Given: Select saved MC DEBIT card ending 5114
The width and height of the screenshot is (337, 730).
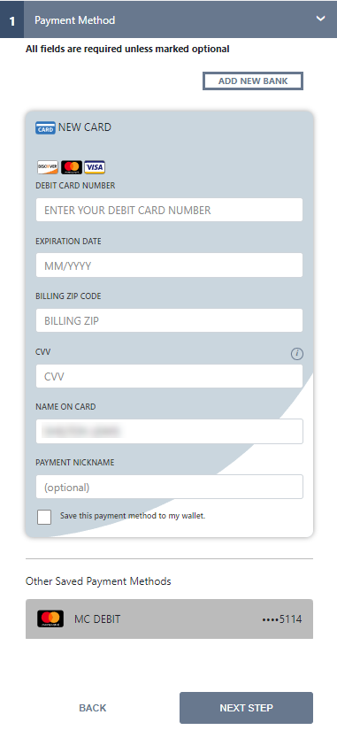Looking at the screenshot, I should (170, 619).
